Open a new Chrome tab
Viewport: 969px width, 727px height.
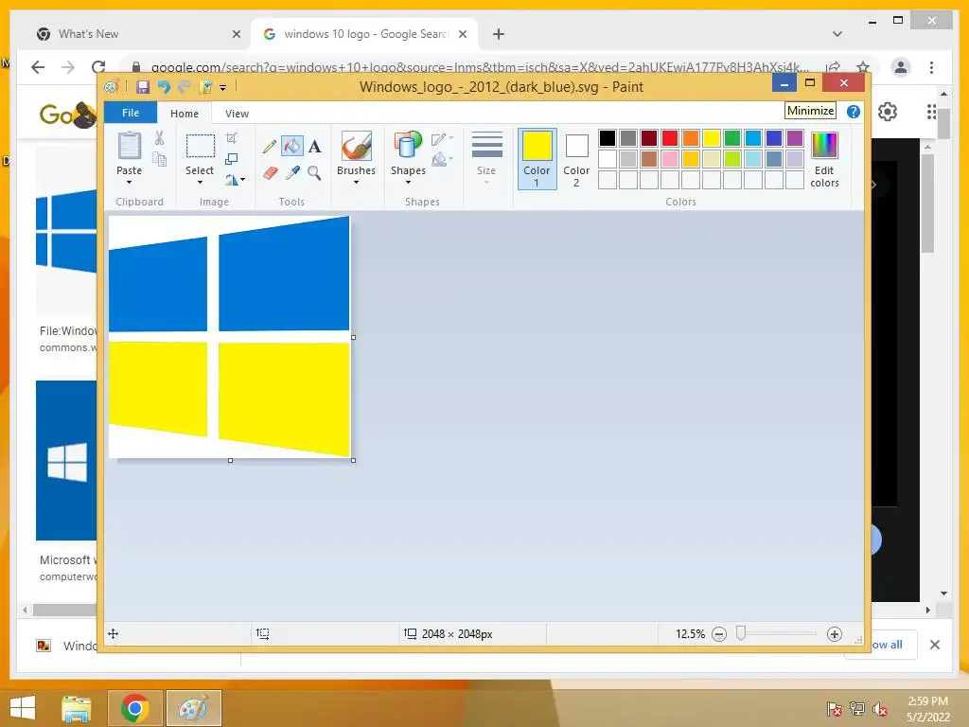(x=499, y=34)
